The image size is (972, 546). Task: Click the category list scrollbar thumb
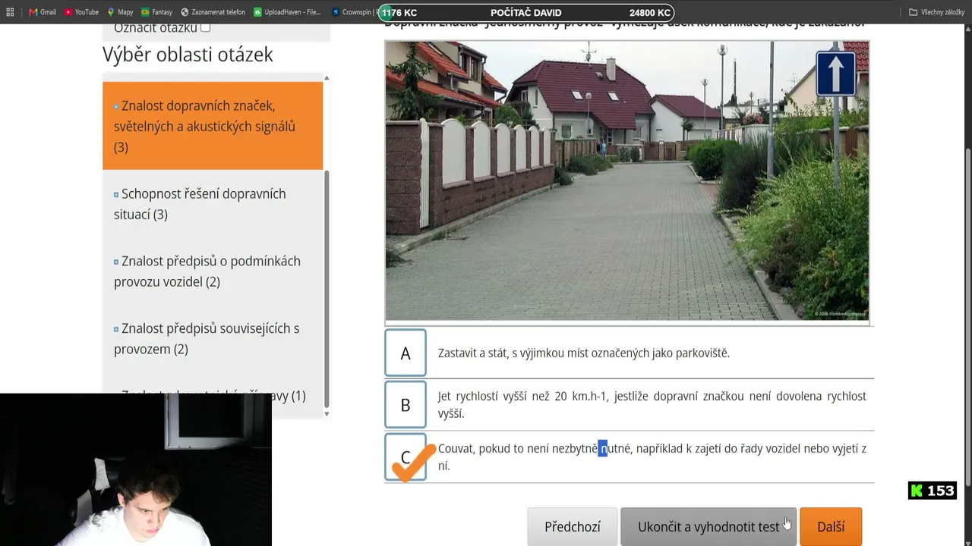[327, 288]
